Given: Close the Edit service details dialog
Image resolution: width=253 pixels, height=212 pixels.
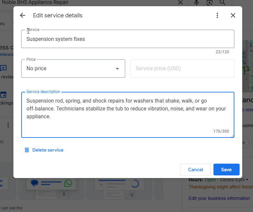Looking at the screenshot, I should pyautogui.click(x=233, y=15).
